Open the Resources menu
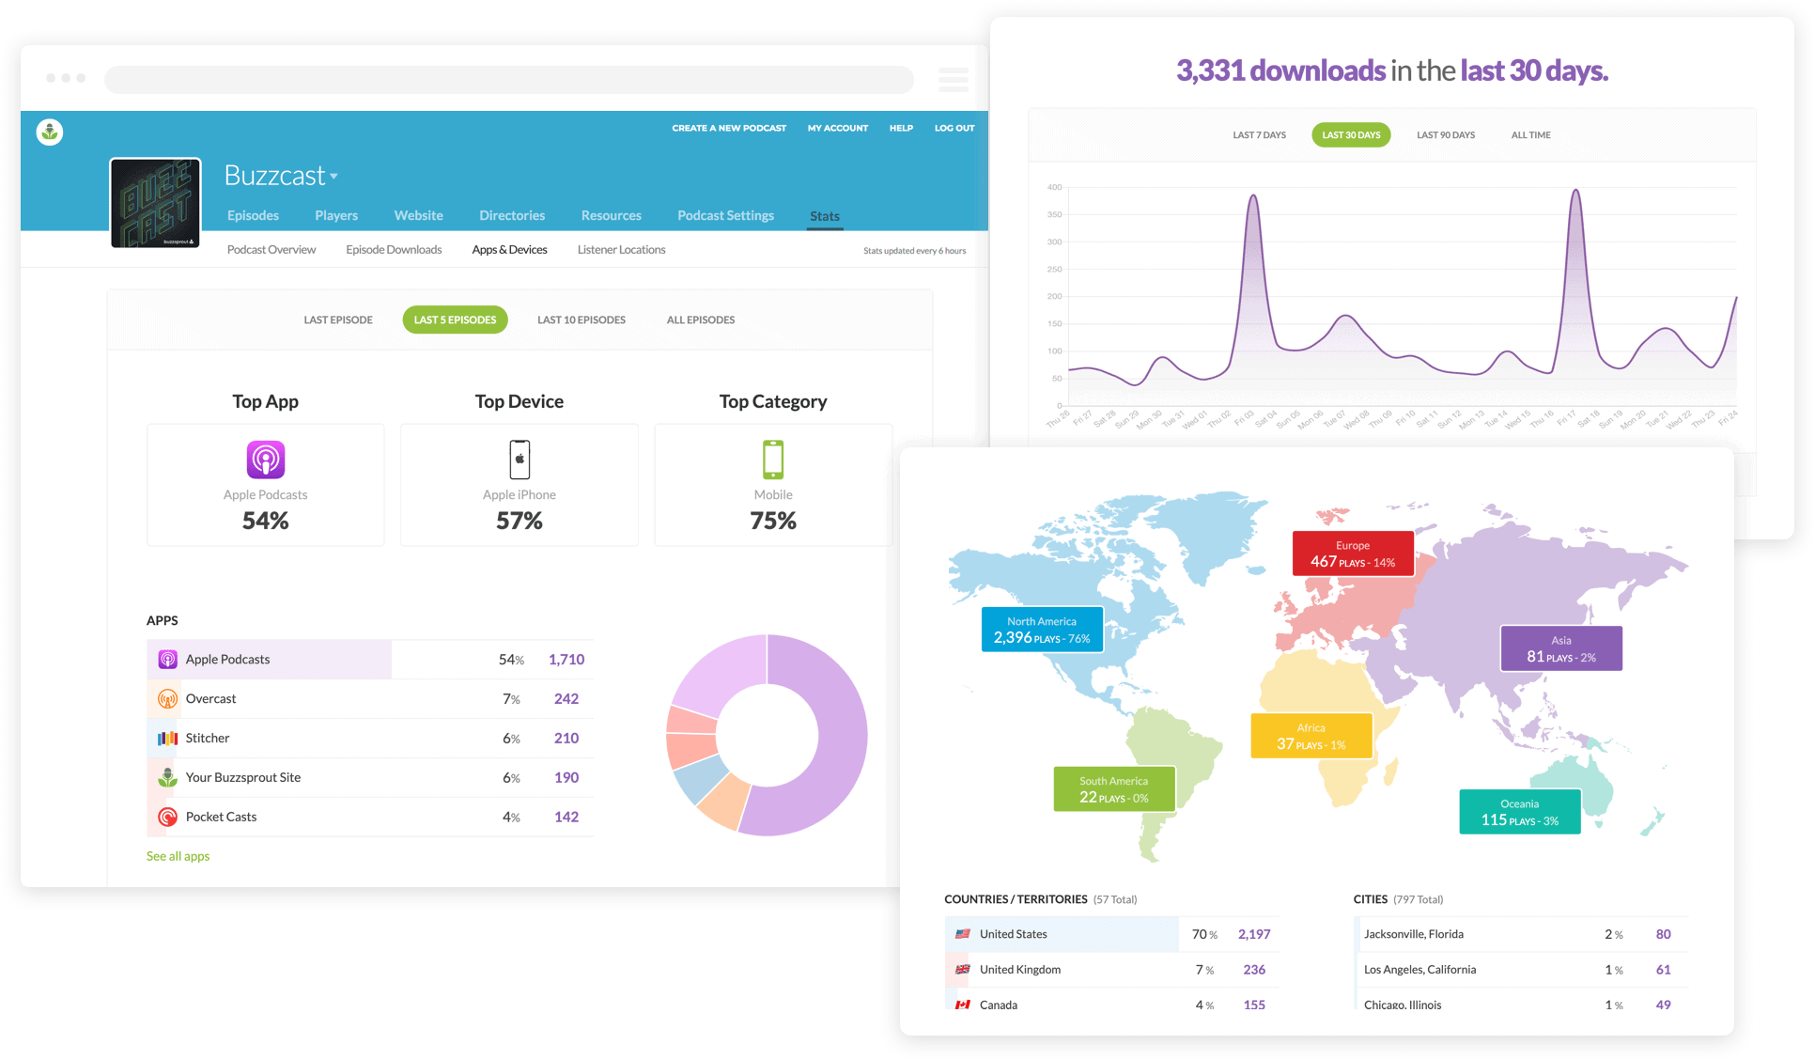Screen dimensions: 1815x1060 click(611, 215)
